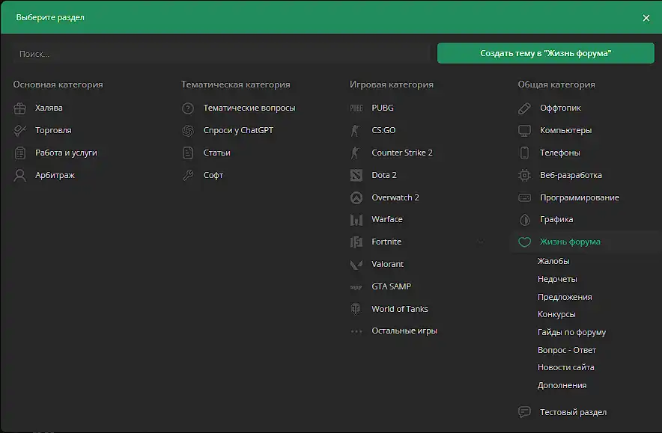The image size is (662, 433).
Task: Open the Тестовый раздел section
Action: pos(573,412)
